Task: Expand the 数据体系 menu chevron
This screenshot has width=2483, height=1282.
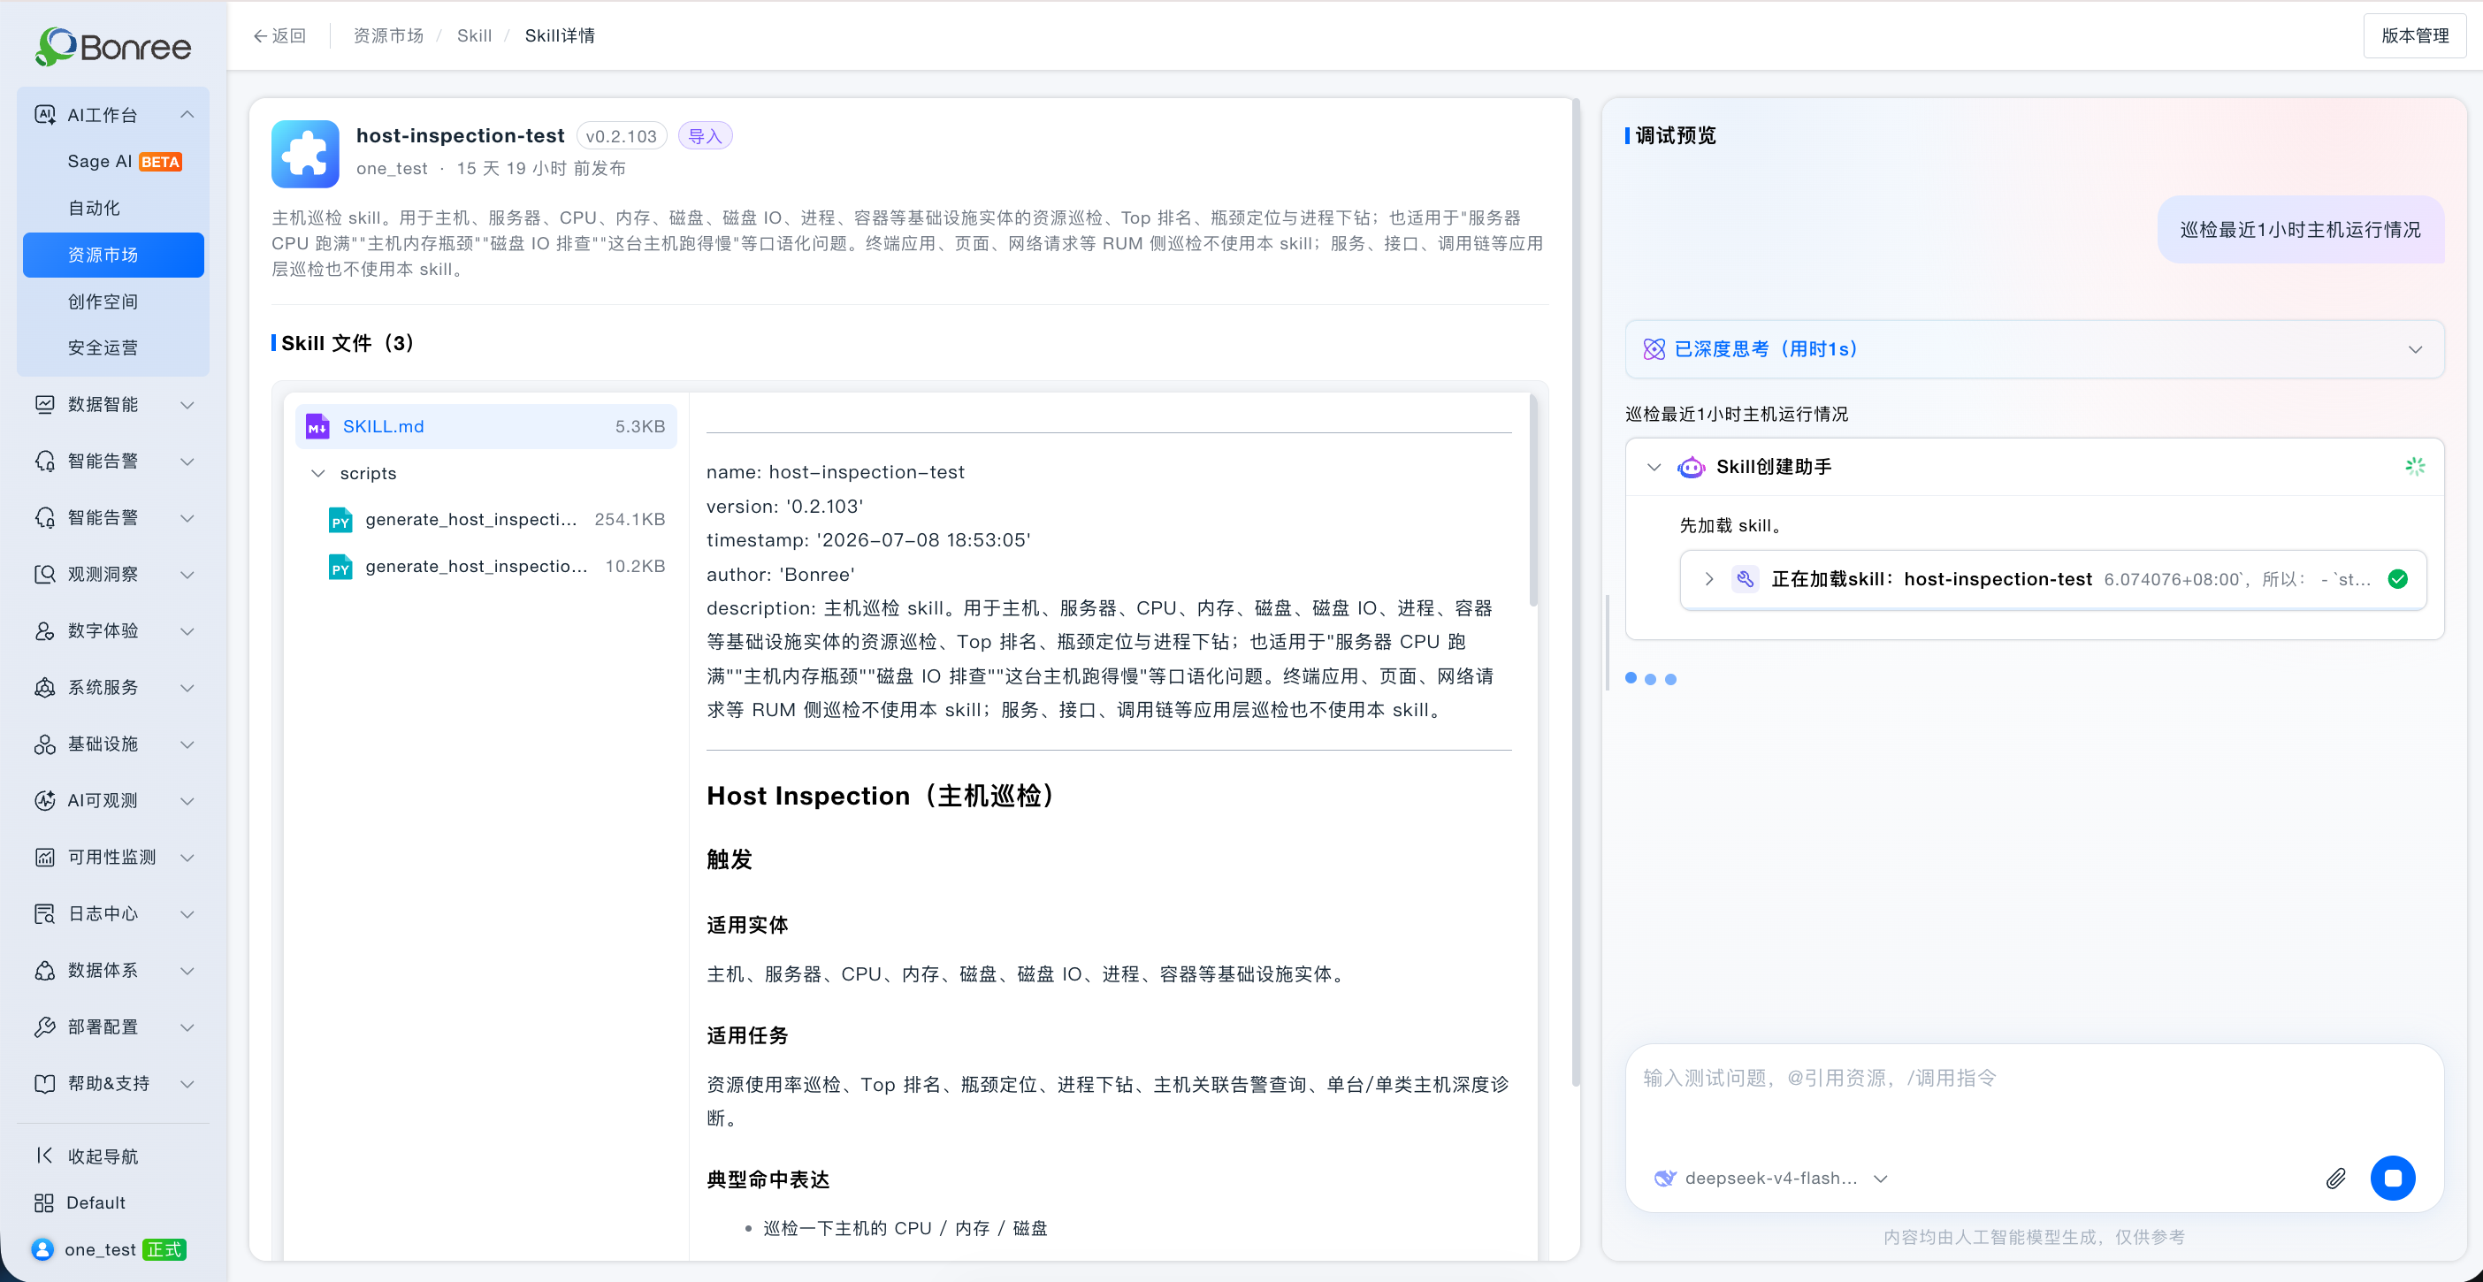Action: (x=188, y=971)
